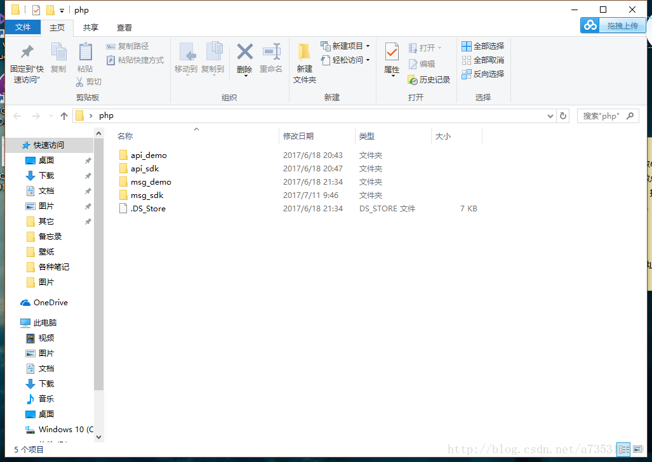
Task: Switch to the 查看 ribbon tab
Action: (x=124, y=27)
